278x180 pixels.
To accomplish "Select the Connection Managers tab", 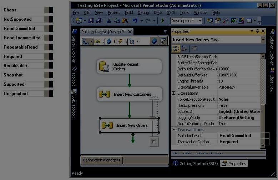I will point(101,160).
